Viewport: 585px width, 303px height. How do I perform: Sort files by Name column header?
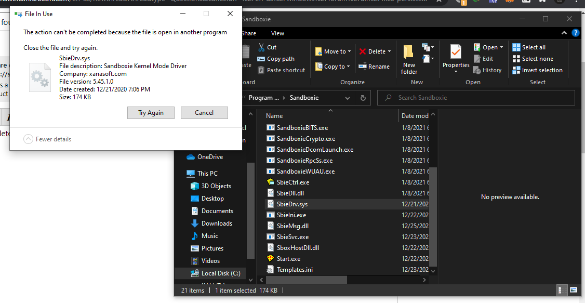(274, 116)
